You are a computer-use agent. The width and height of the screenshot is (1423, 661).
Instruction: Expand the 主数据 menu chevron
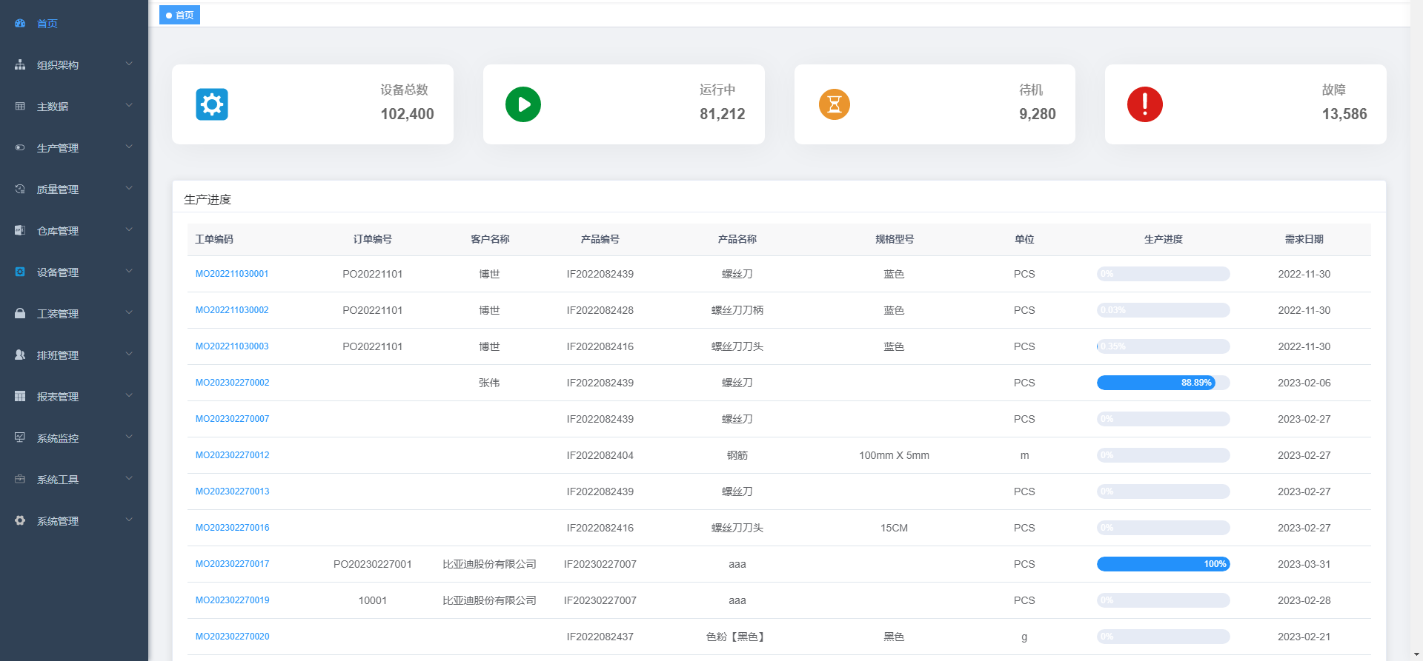pos(129,106)
